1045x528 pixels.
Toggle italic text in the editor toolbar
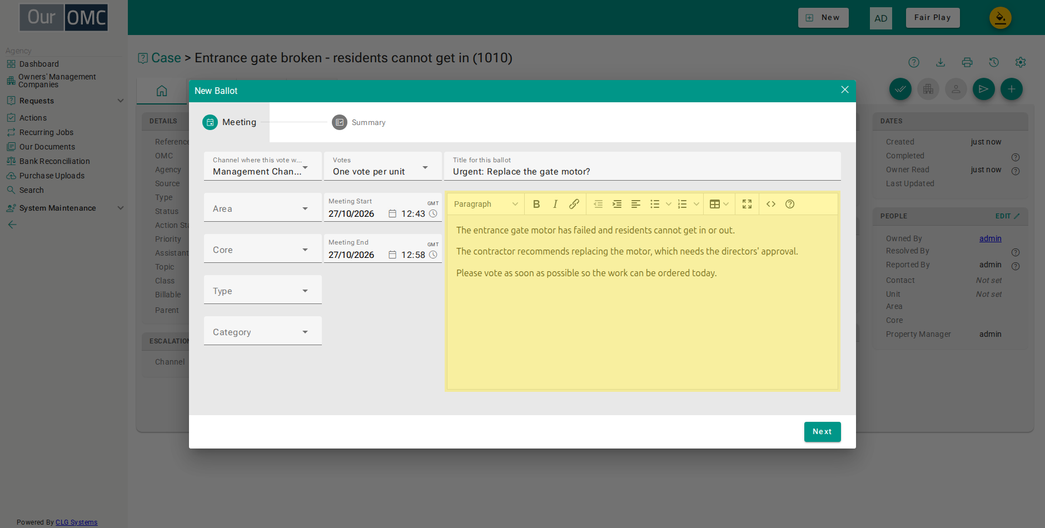pos(555,204)
